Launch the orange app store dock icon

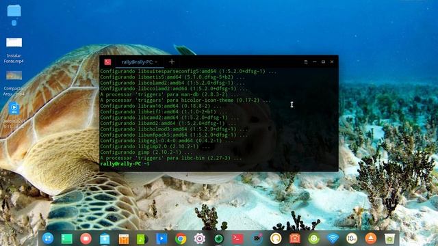click(124, 239)
